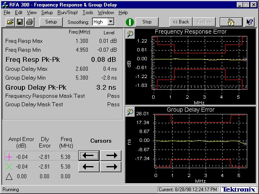The height and width of the screenshot is (194, 259).
Task: Open the View menu
Action: 32,13
